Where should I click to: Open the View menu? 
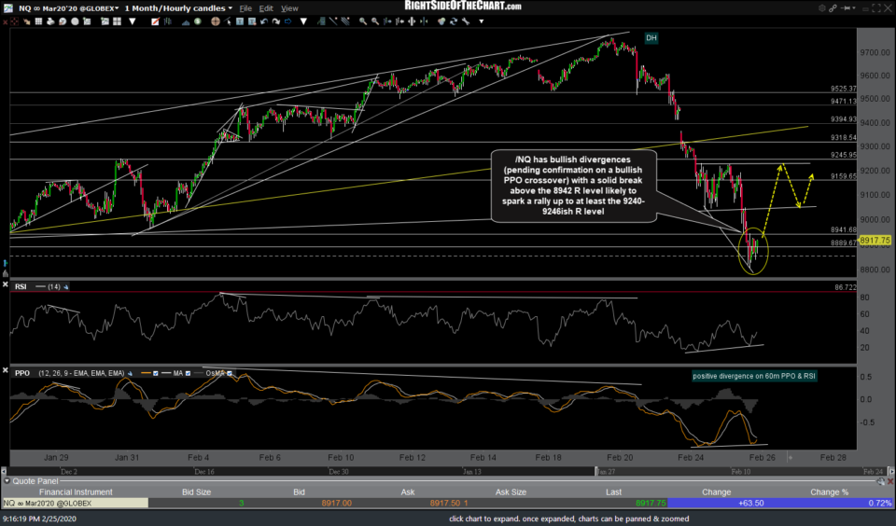pos(289,8)
